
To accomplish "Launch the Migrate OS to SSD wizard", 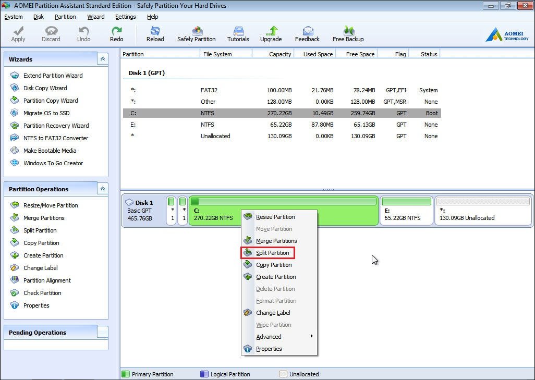I will [x=46, y=113].
